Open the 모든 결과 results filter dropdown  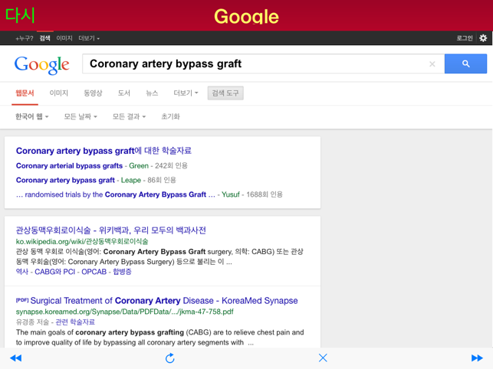(129, 117)
